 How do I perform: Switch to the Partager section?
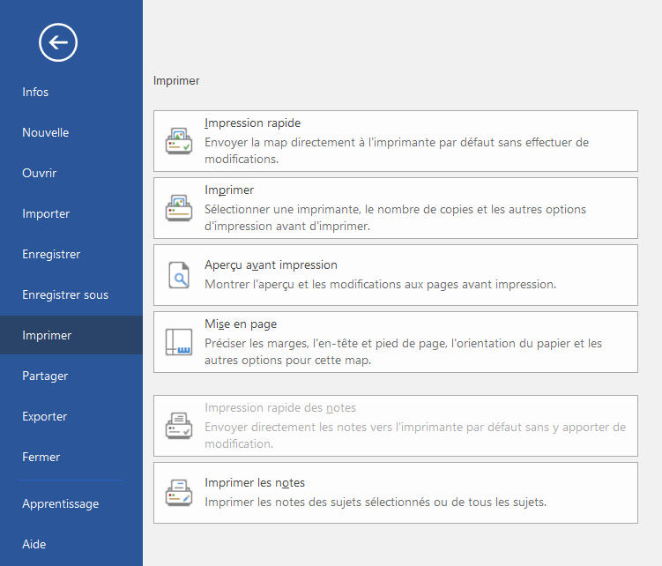point(45,376)
